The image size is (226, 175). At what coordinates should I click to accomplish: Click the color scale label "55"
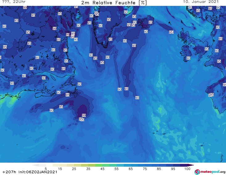coord(116,169)
